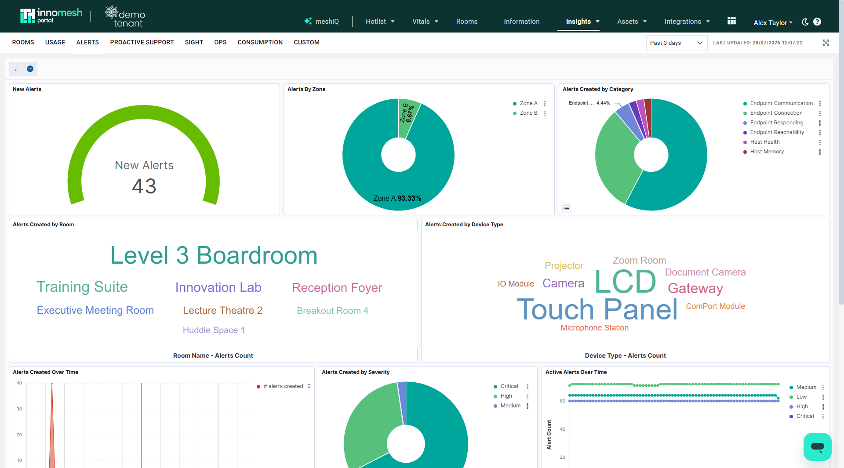844x468 pixels.
Task: Select Touch Panel device type word
Action: pos(597,309)
